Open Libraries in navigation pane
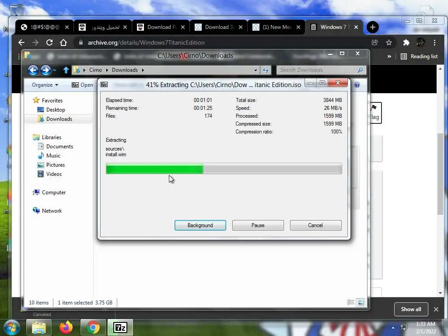The width and height of the screenshot is (448, 336). pos(52,137)
